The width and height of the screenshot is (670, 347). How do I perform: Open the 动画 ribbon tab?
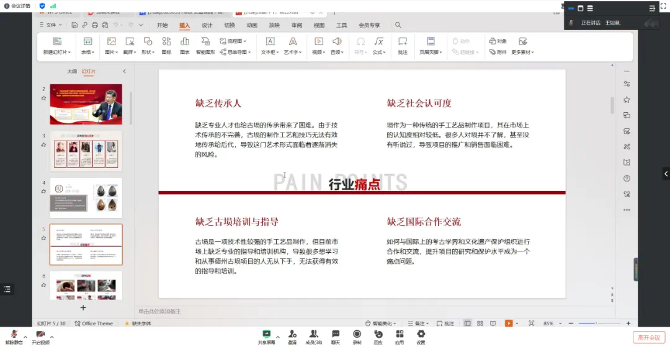pos(252,25)
